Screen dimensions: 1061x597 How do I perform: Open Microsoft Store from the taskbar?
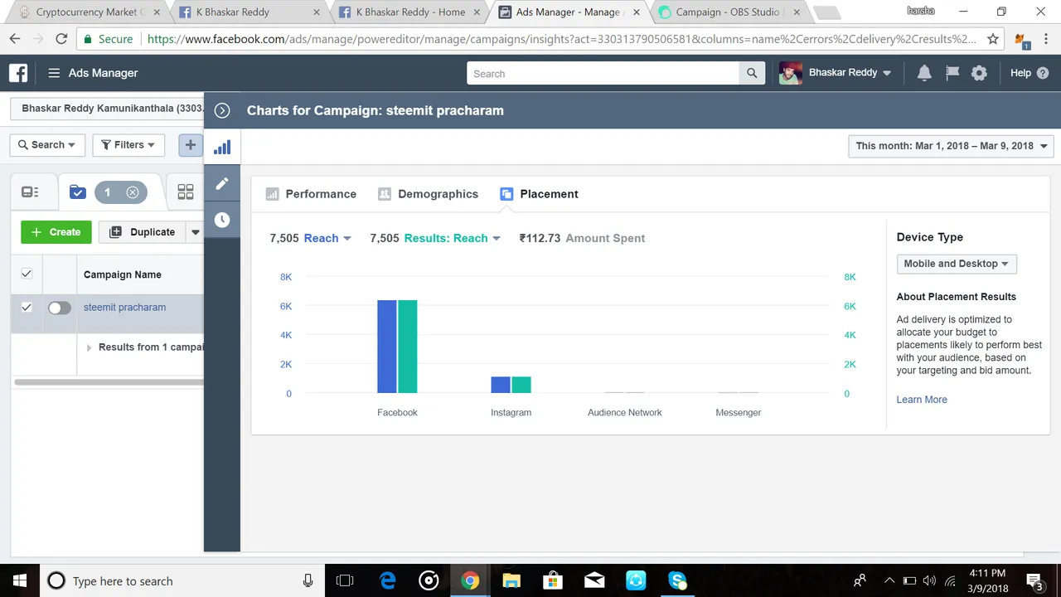(553, 580)
